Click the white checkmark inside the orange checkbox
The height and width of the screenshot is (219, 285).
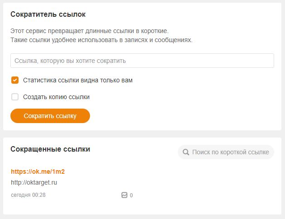click(15, 80)
